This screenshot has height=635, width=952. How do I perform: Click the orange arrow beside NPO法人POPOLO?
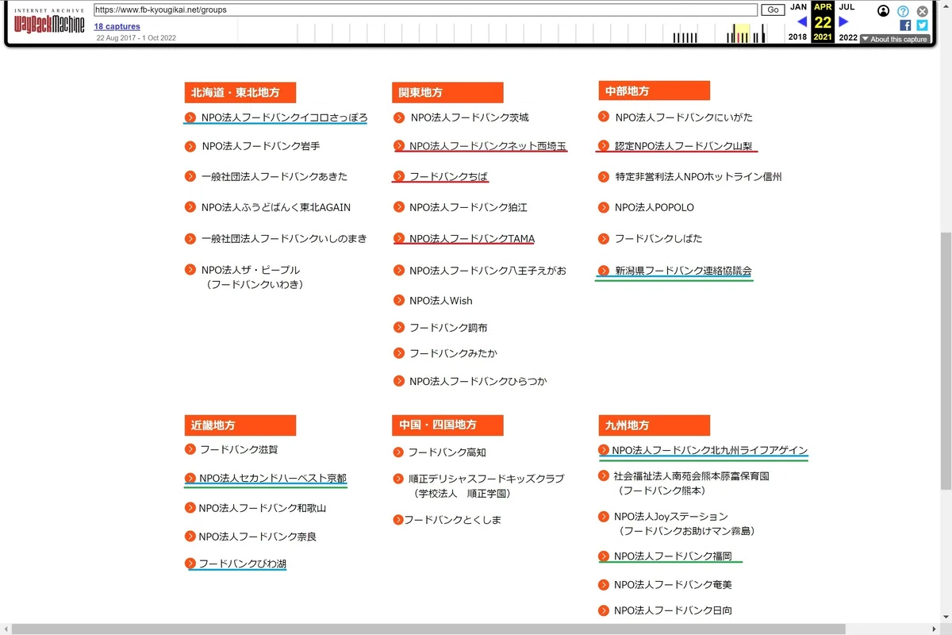click(x=605, y=207)
